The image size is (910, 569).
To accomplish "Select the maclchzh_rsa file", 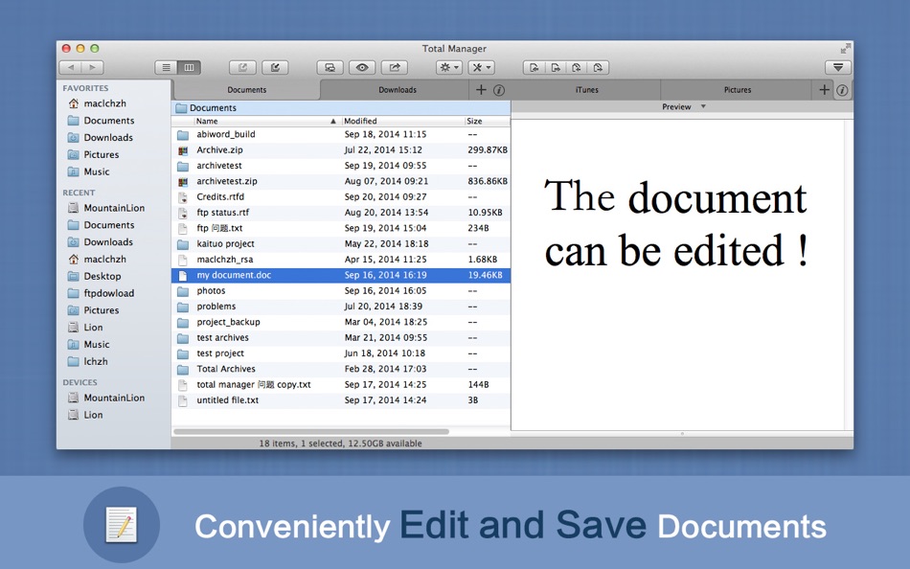I will pyautogui.click(x=341, y=261).
